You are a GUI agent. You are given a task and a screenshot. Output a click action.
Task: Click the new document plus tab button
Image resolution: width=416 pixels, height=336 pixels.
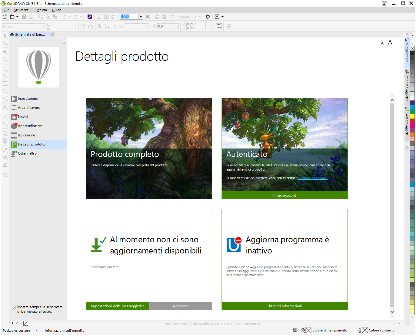[x=52, y=34]
